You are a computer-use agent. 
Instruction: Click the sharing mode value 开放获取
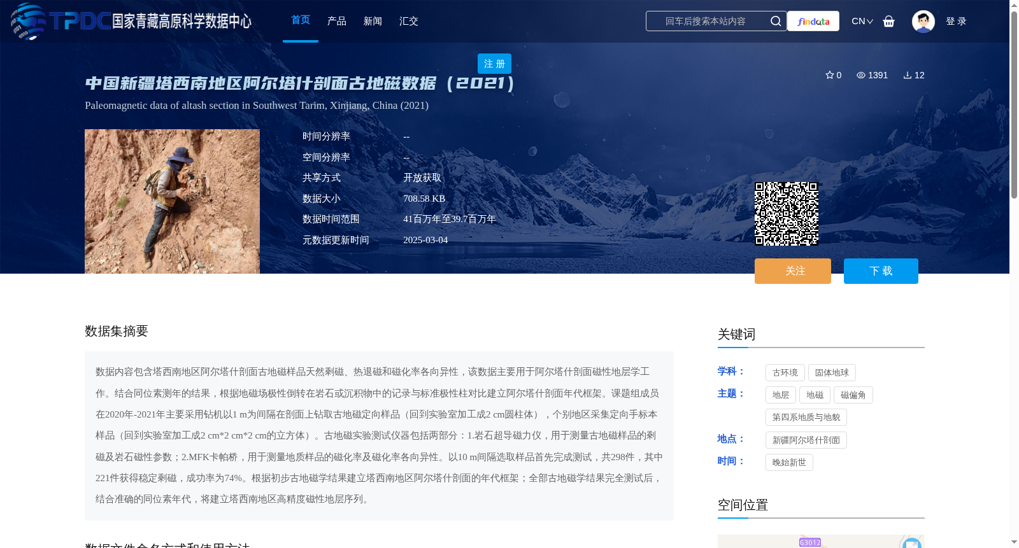pos(422,178)
